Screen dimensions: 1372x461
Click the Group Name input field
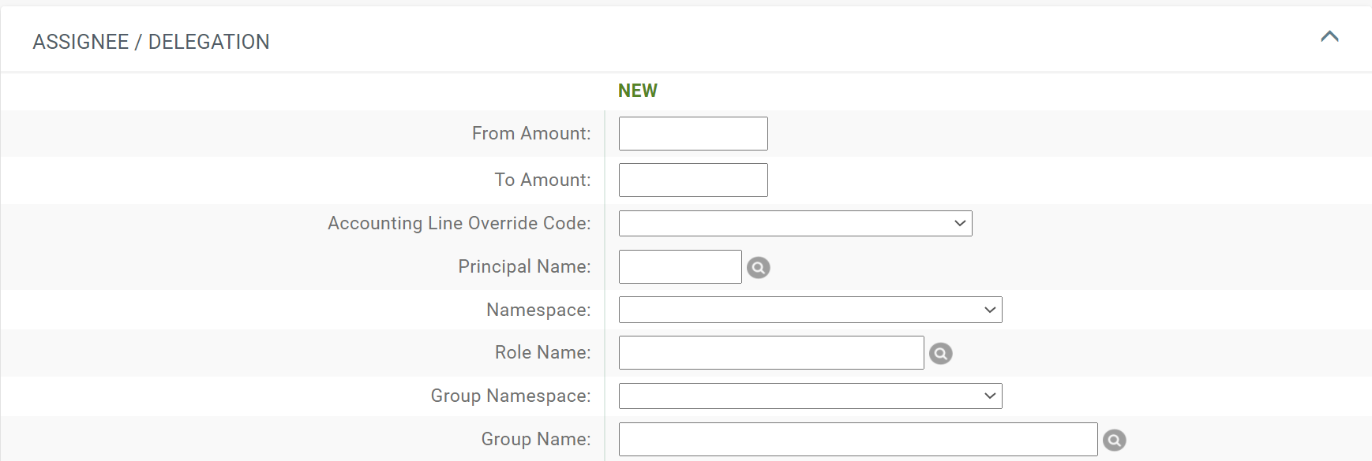[x=857, y=440]
